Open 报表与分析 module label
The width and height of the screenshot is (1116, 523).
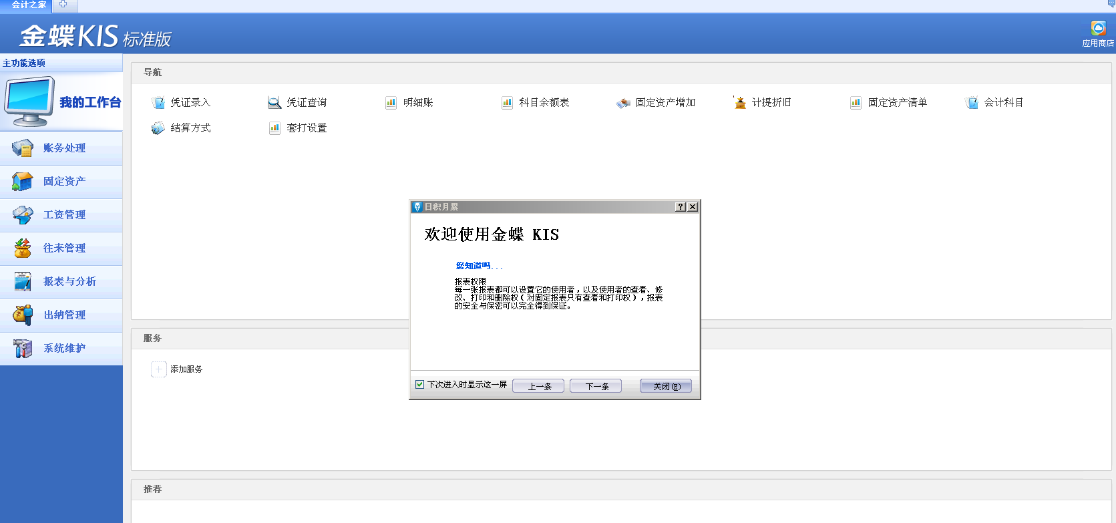(70, 281)
